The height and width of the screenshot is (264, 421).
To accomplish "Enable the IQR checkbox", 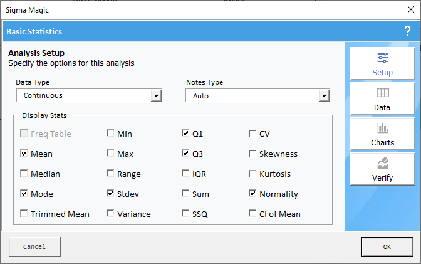I will [185, 174].
